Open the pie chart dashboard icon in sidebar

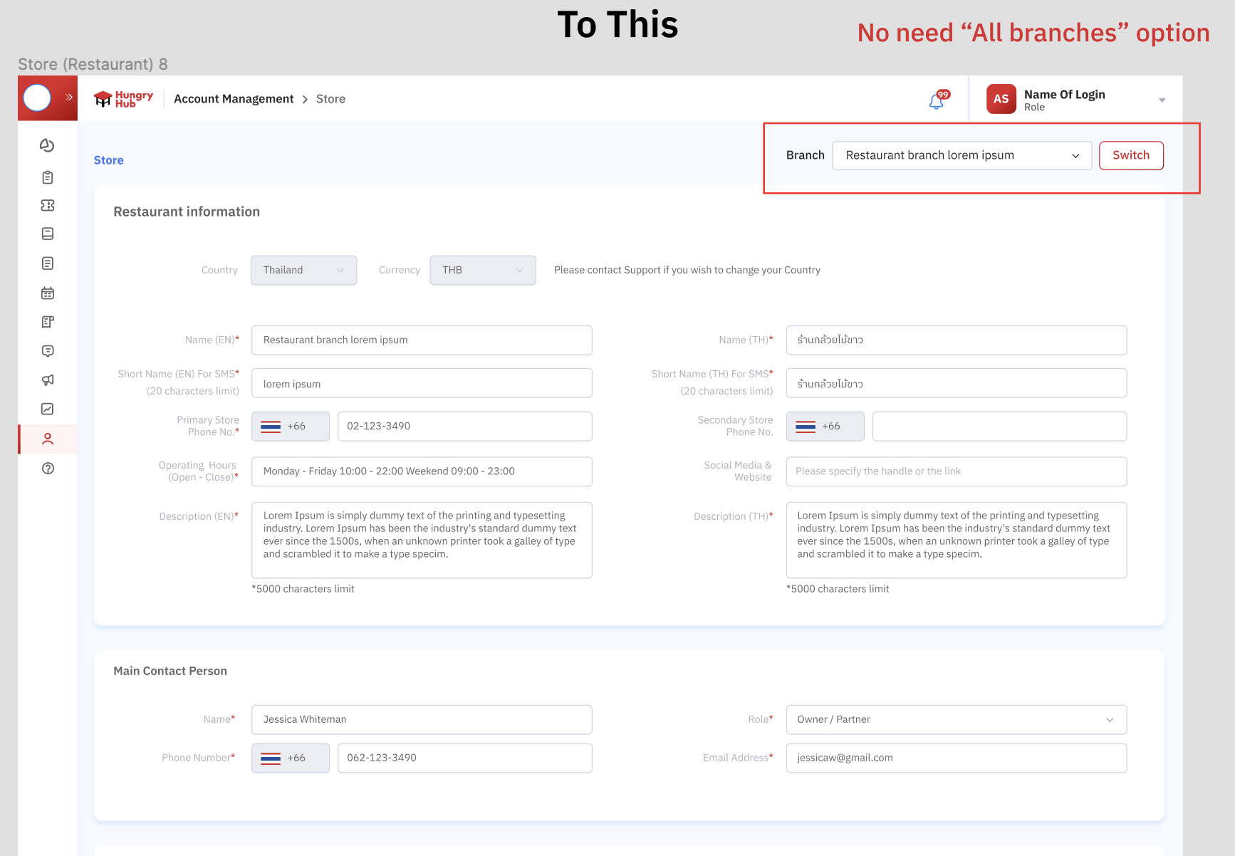(47, 145)
